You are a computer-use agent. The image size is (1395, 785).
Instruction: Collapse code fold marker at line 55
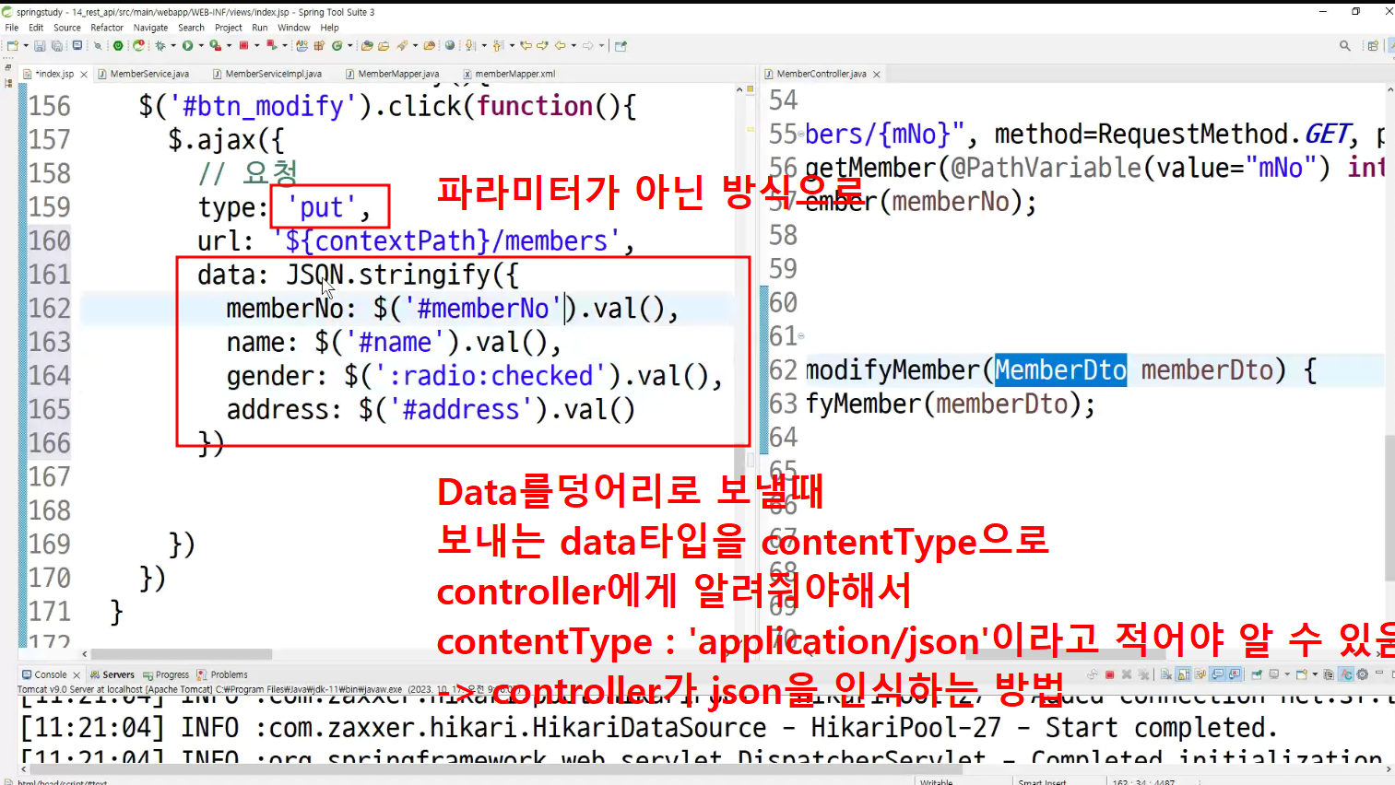coord(801,135)
